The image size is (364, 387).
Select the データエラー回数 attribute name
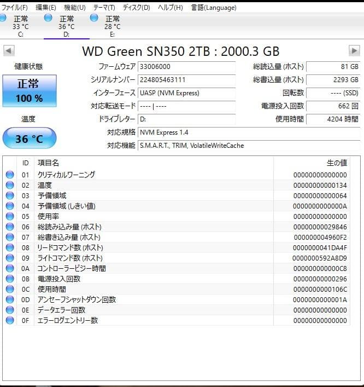pyautogui.click(x=61, y=310)
